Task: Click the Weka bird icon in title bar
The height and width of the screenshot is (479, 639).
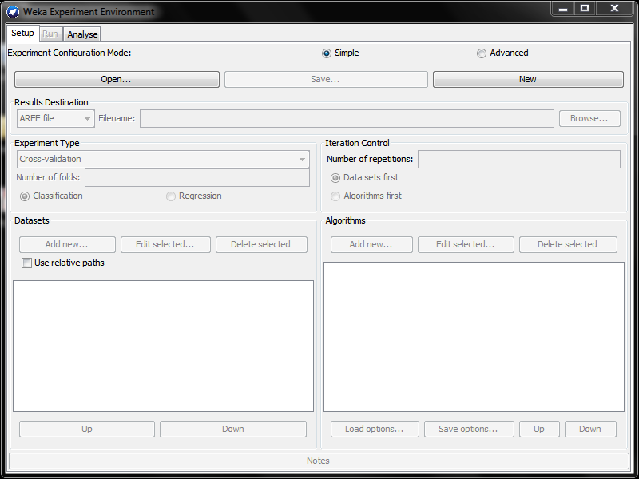Action: pos(13,11)
